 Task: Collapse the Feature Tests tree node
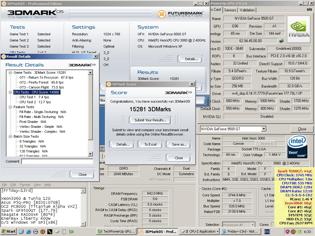(10, 107)
